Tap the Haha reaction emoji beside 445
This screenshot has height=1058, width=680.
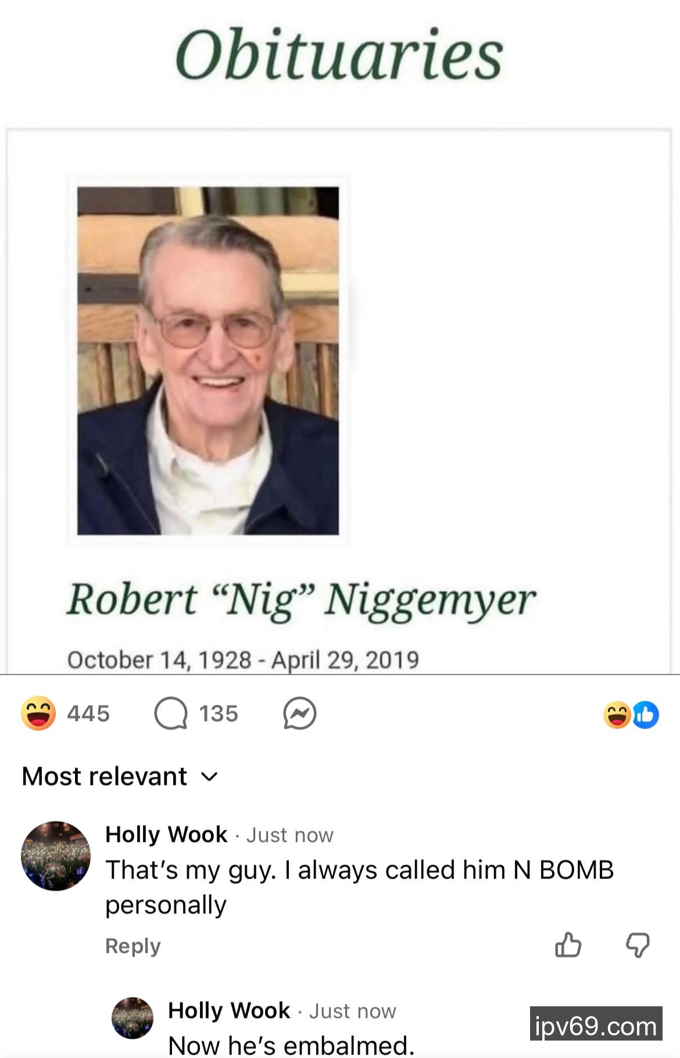(x=38, y=713)
